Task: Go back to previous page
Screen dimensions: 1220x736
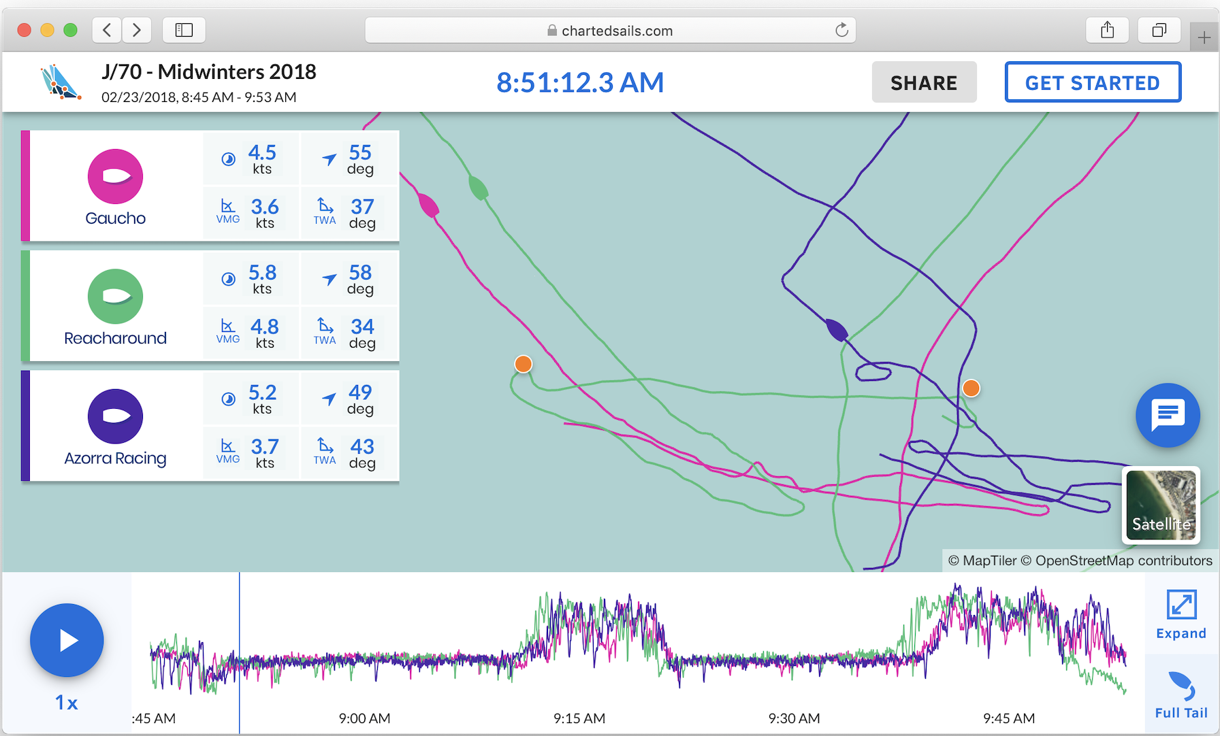Action: pyautogui.click(x=107, y=30)
